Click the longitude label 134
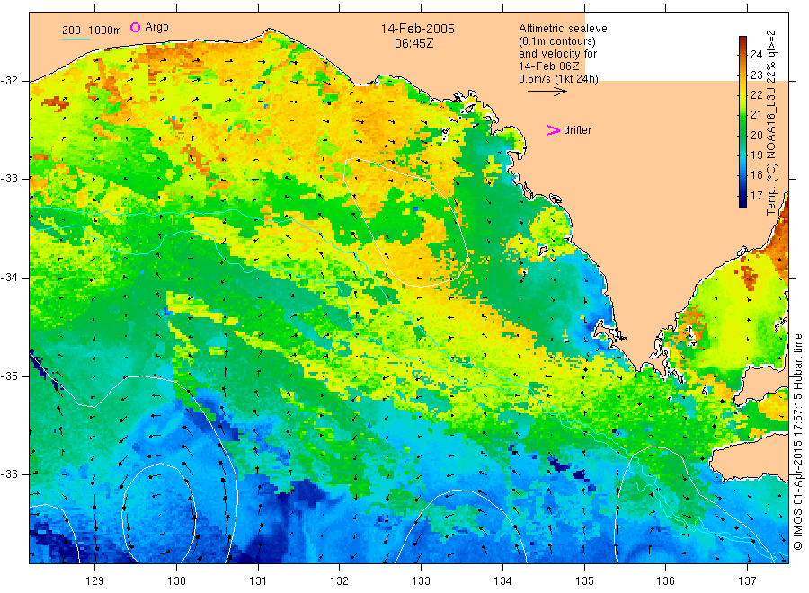This screenshot has width=809, height=593. [502, 581]
